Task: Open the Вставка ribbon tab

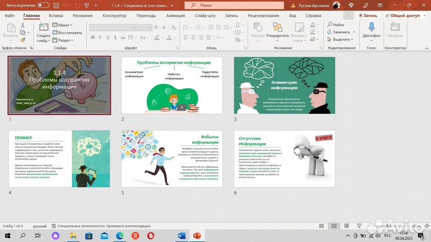Action: (56, 16)
